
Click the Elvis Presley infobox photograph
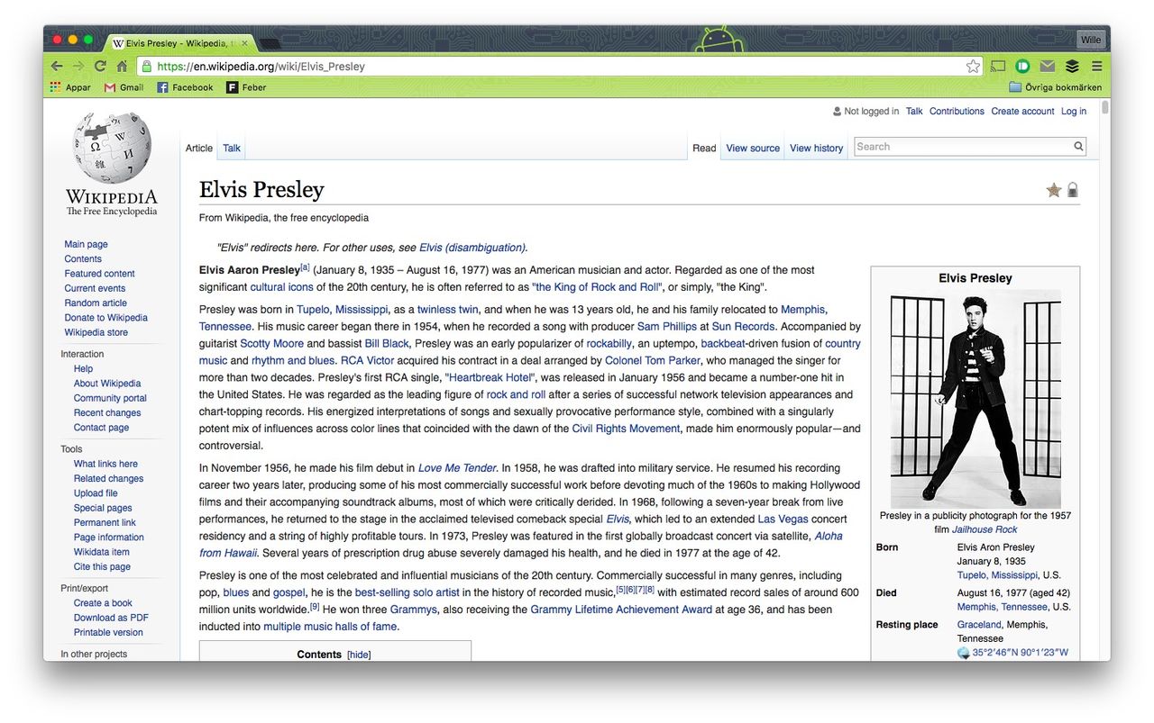[975, 399]
